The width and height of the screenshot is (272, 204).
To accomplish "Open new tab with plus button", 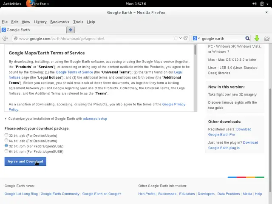I will click(x=71, y=30).
